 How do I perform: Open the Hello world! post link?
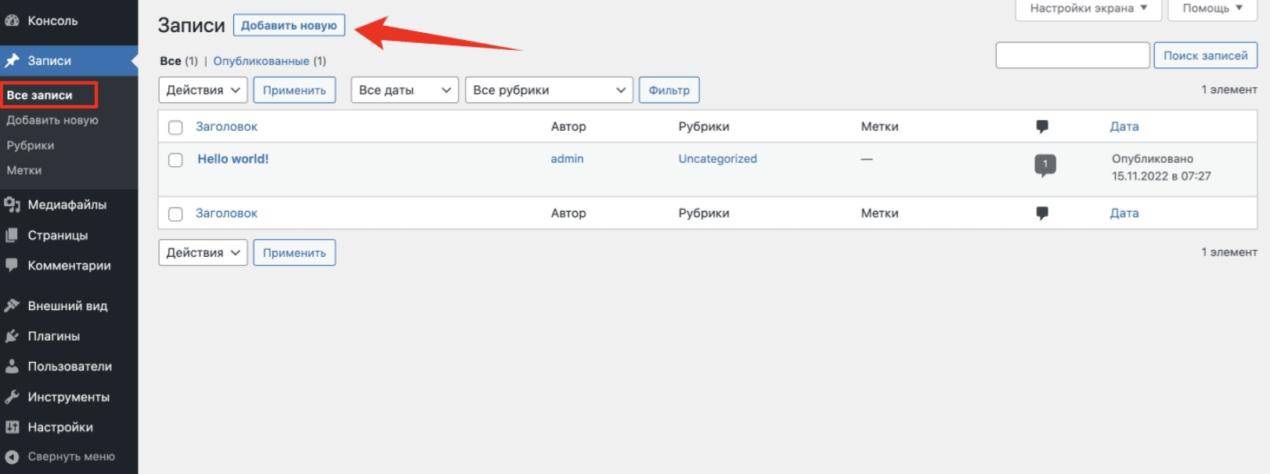coord(233,159)
